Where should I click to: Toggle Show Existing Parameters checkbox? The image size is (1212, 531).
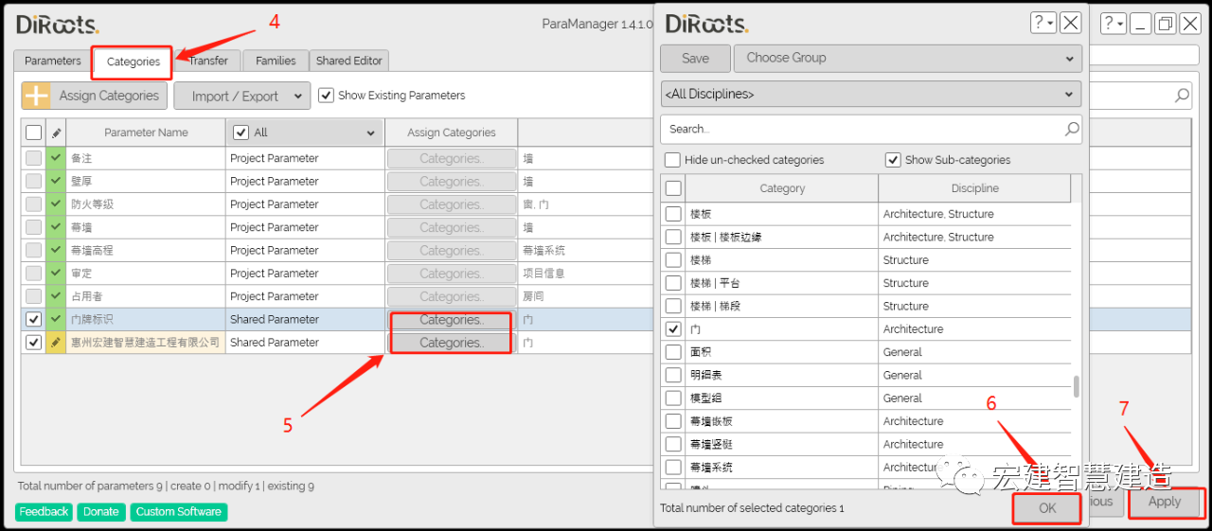[326, 95]
